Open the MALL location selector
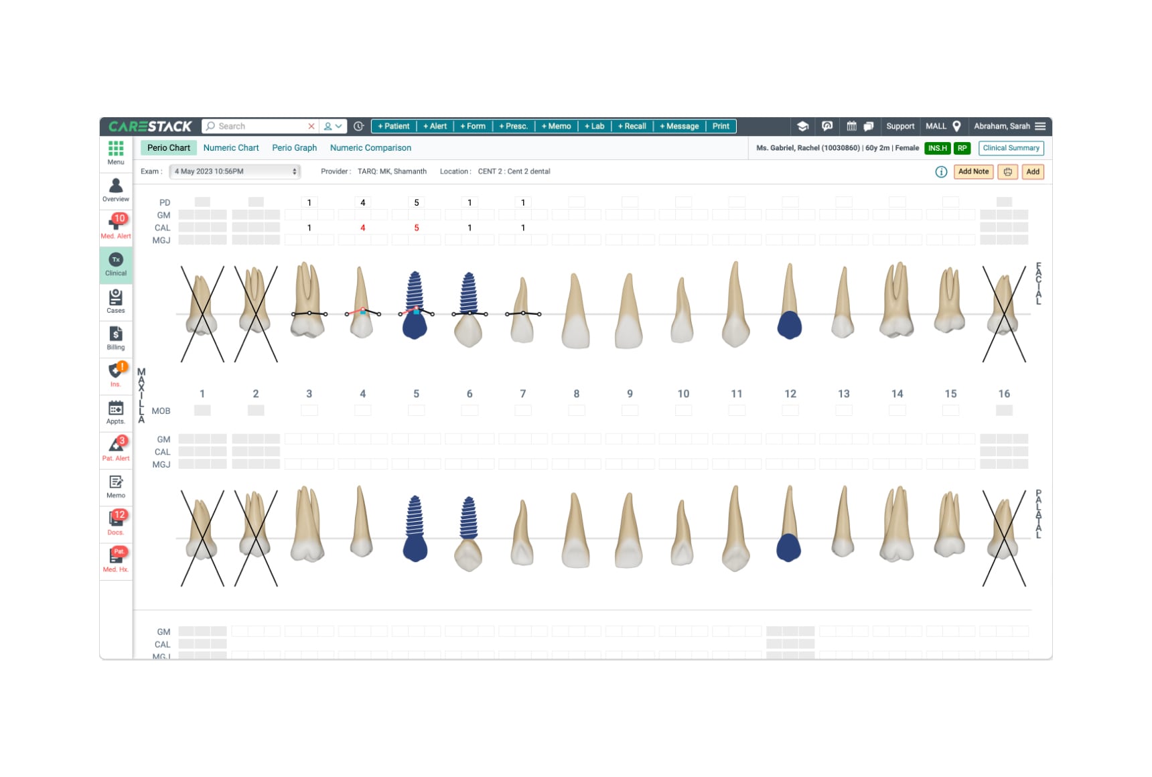 click(943, 126)
